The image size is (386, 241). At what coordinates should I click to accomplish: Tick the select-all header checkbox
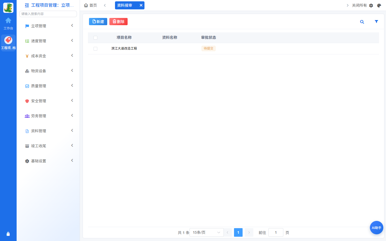95,38
